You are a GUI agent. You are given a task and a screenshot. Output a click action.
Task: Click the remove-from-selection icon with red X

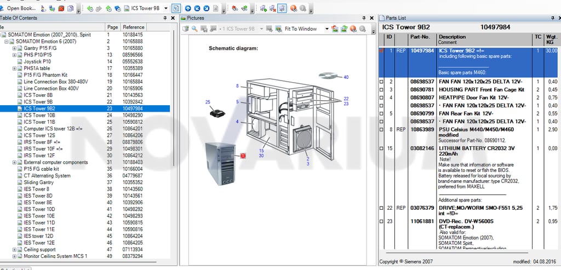[x=273, y=8]
